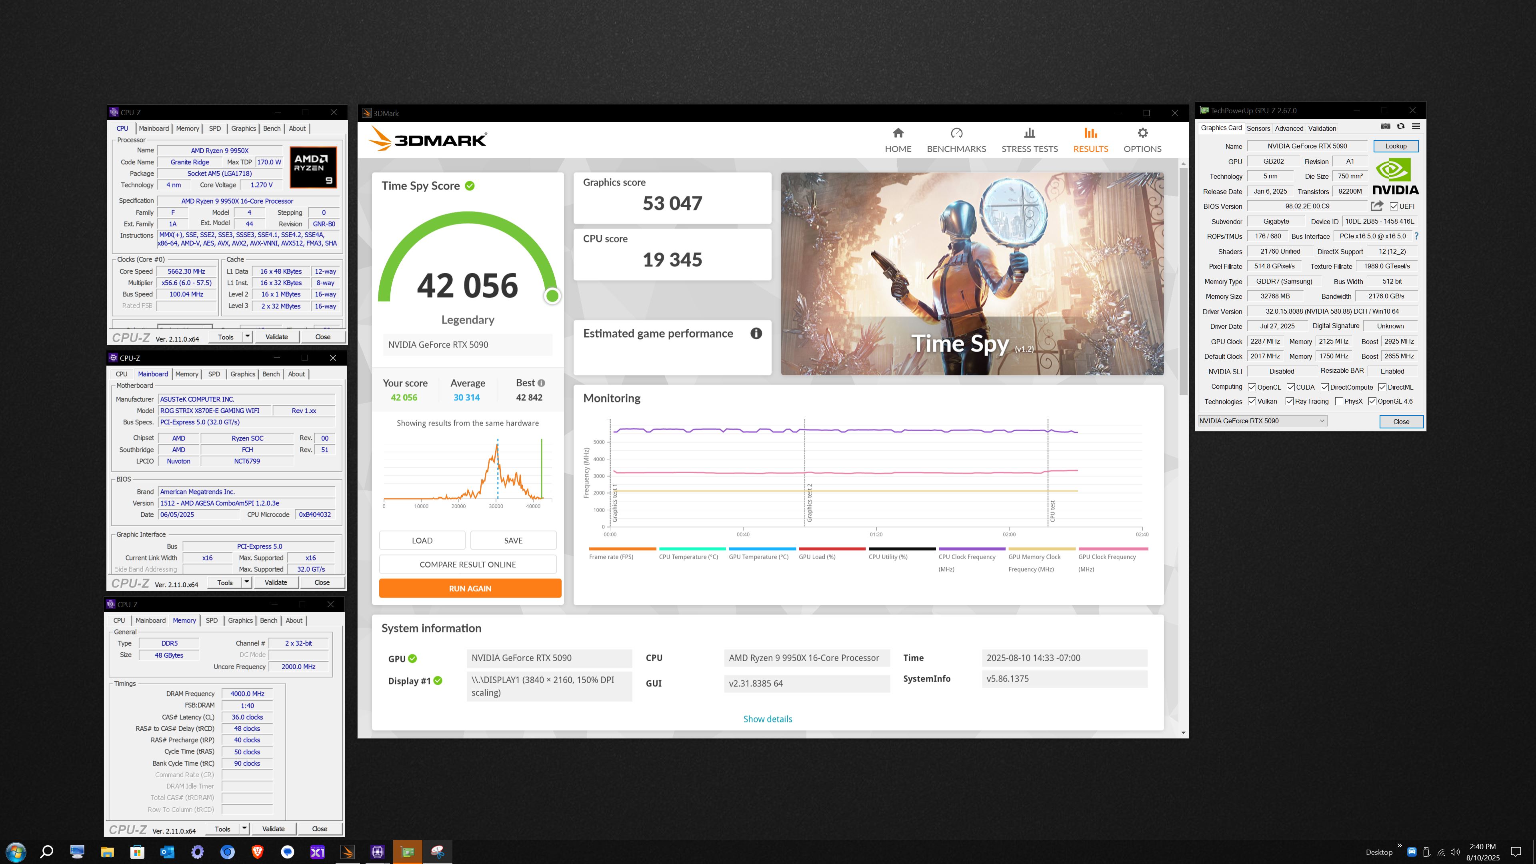This screenshot has width=1536, height=864.
Task: Toggle GPU Temperature legend swatch
Action: 762,548
